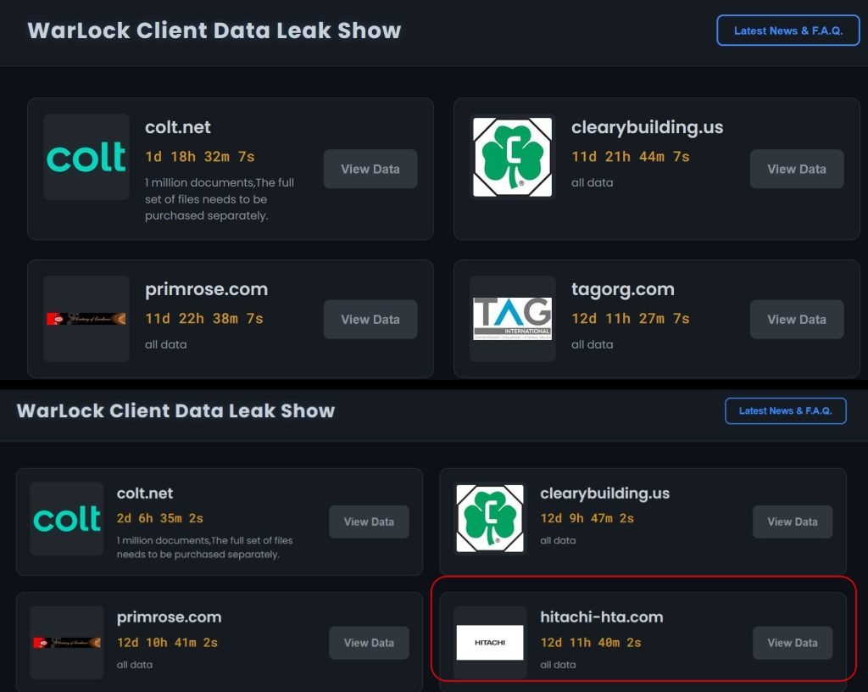
Task: Open Latest News & F.A.Q. beside the larger page title
Action: click(x=787, y=31)
